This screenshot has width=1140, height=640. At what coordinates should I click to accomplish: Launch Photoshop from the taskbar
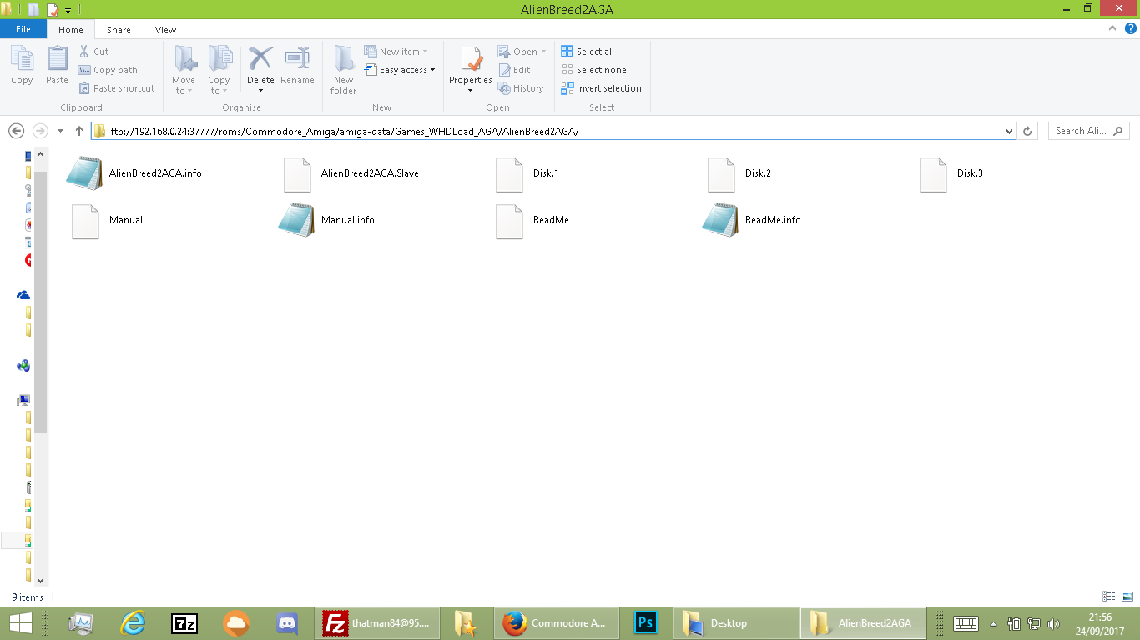(x=645, y=622)
